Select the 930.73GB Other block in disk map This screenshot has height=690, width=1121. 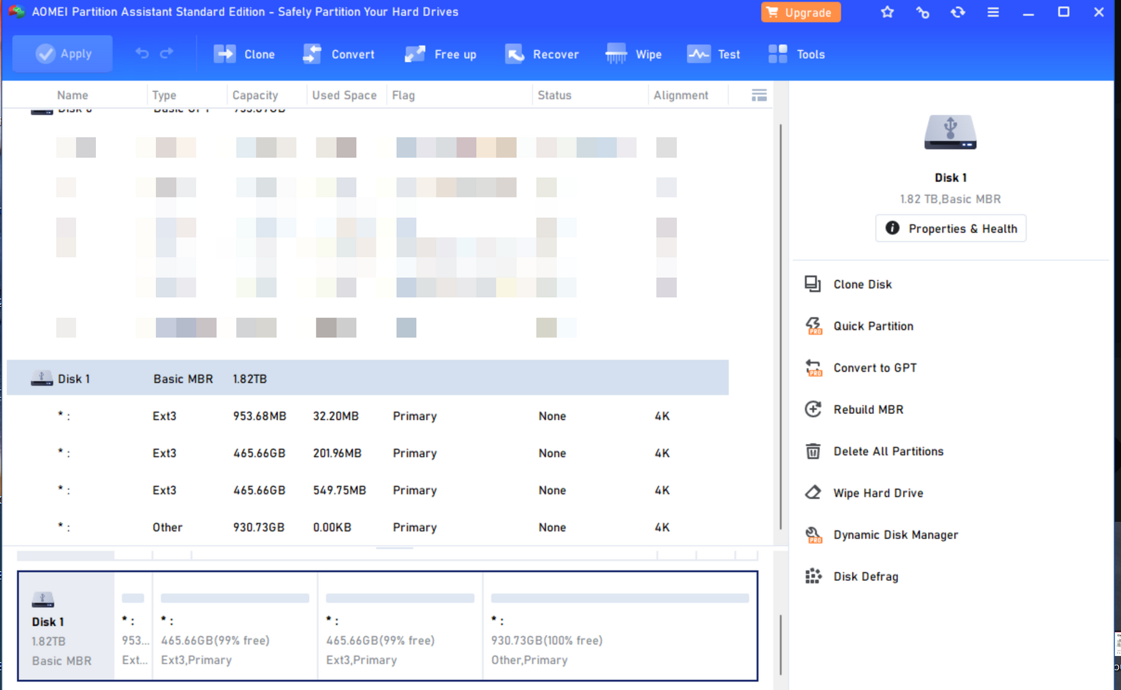(x=620, y=625)
